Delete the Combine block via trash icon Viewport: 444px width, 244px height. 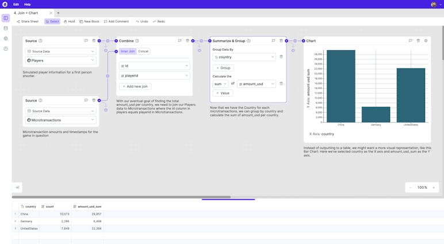pyautogui.click(x=187, y=41)
